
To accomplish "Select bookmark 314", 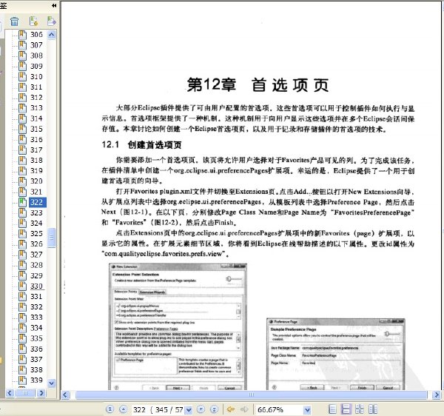I will tap(36, 118).
